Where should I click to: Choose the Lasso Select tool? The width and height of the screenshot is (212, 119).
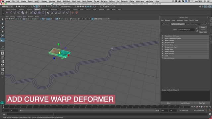[2, 23]
